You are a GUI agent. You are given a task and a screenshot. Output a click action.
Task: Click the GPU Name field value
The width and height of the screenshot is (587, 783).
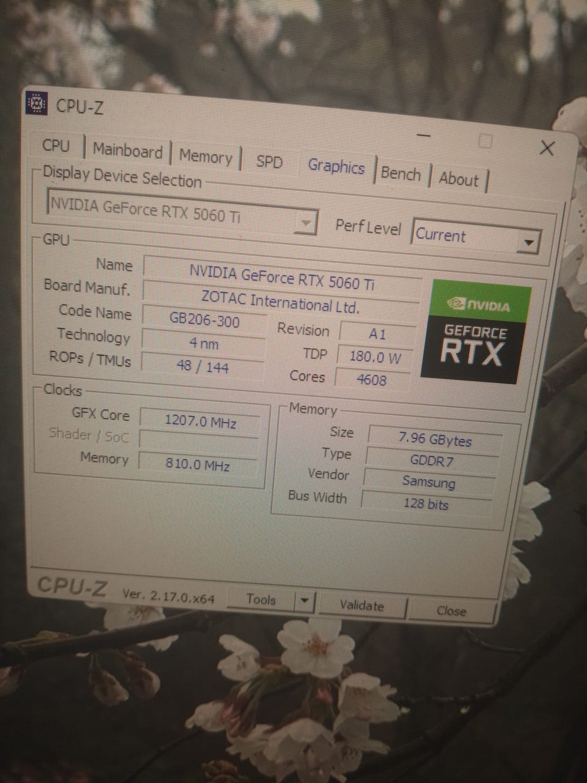pos(282,277)
